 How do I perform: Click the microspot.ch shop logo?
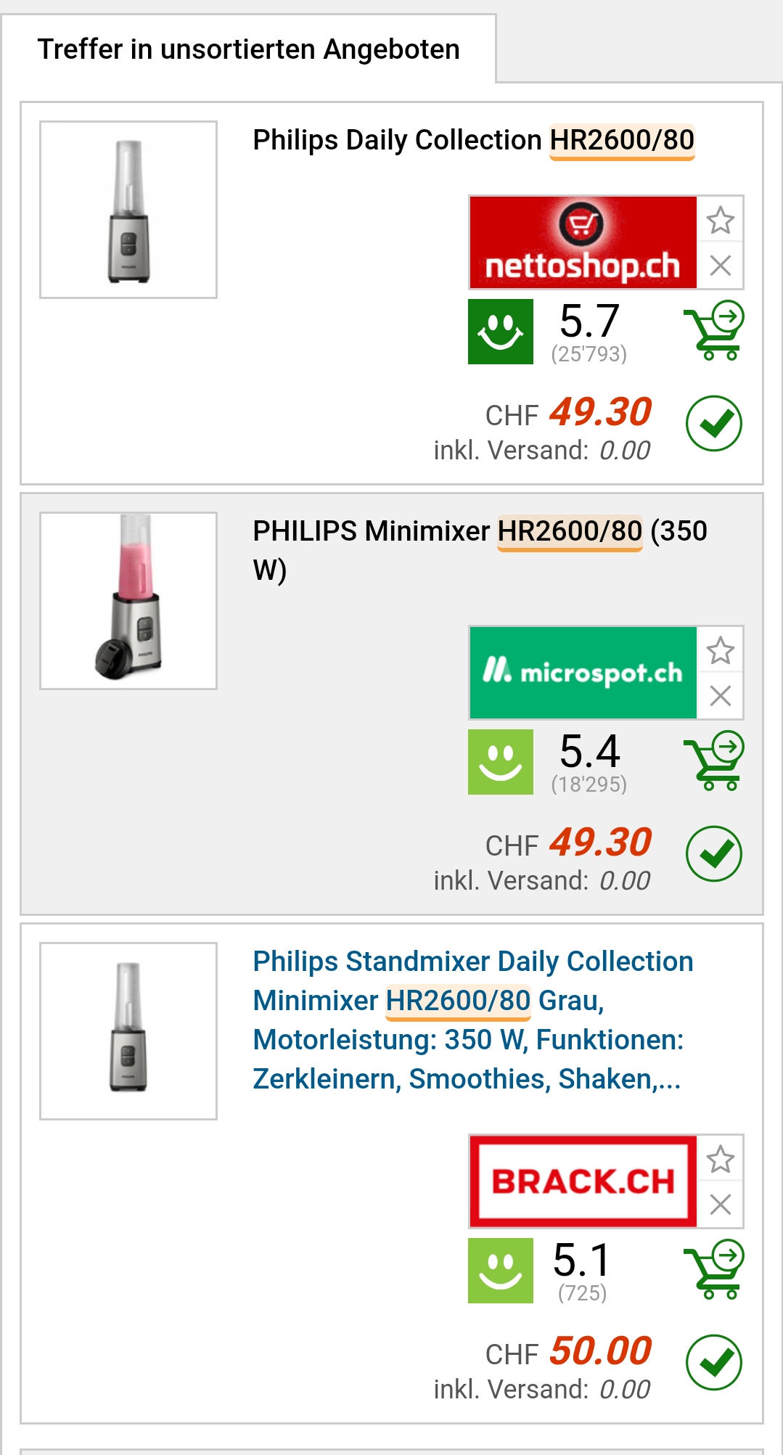pos(583,673)
